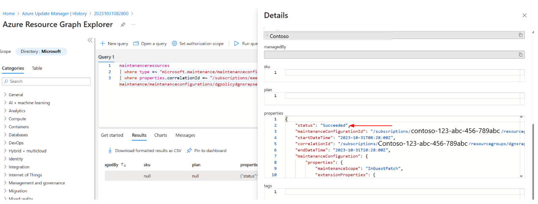This screenshot has width=538, height=204.
Task: Click the sku editor box in Details
Action: [394, 75]
